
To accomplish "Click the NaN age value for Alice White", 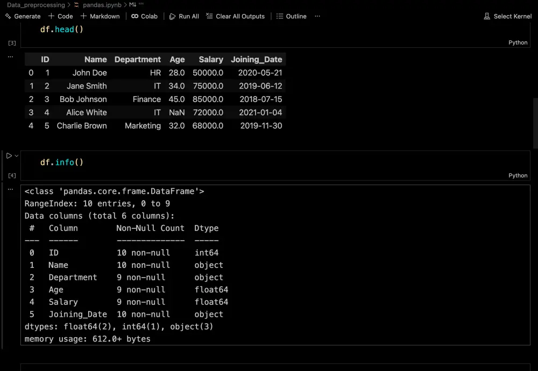I will coord(176,112).
